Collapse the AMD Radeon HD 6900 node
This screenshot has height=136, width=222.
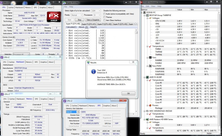coord(145,119)
